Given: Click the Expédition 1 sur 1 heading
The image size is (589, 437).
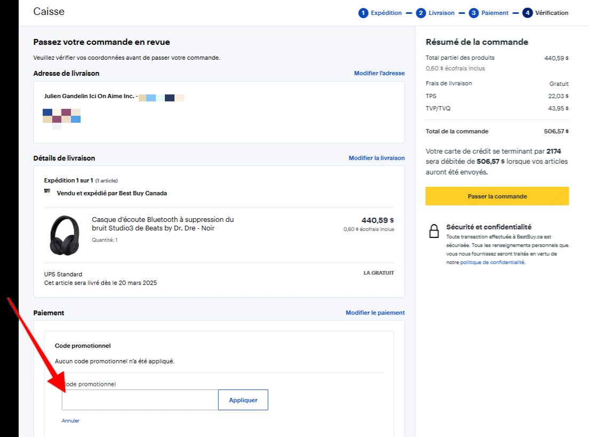Looking at the screenshot, I should 68,180.
